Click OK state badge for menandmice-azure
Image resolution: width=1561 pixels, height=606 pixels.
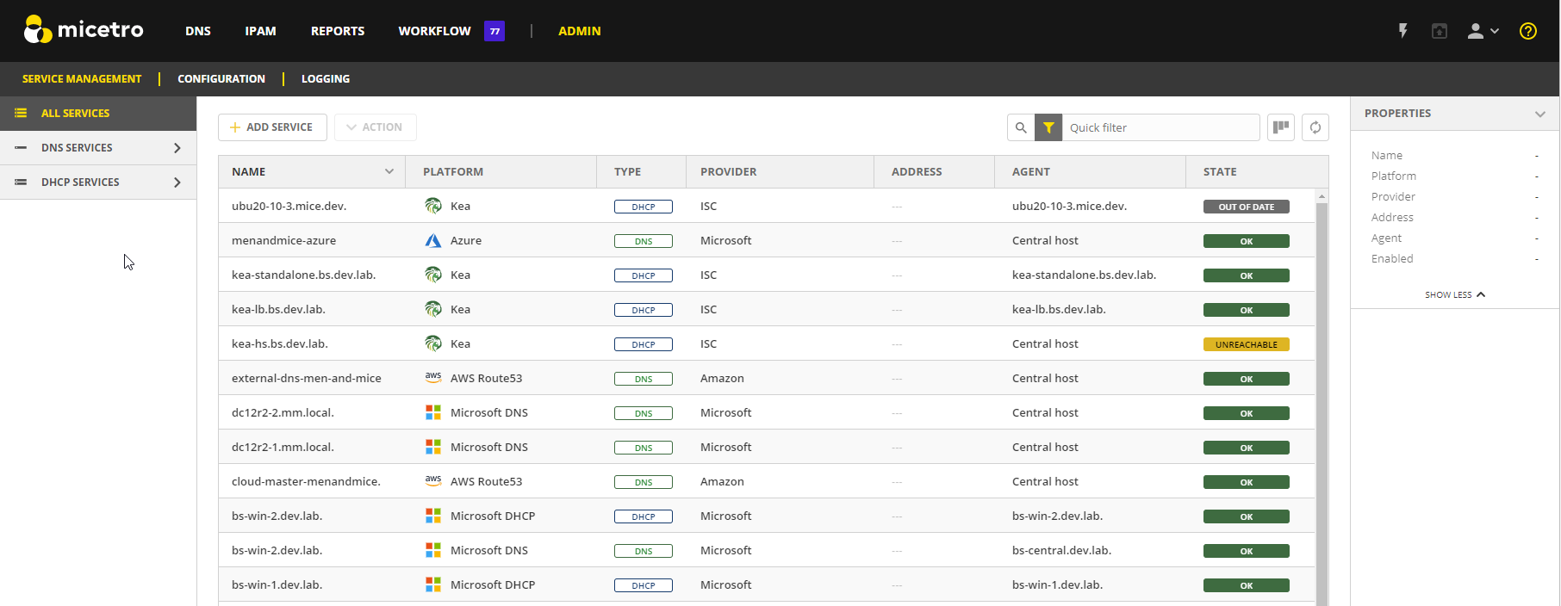pos(1247,241)
